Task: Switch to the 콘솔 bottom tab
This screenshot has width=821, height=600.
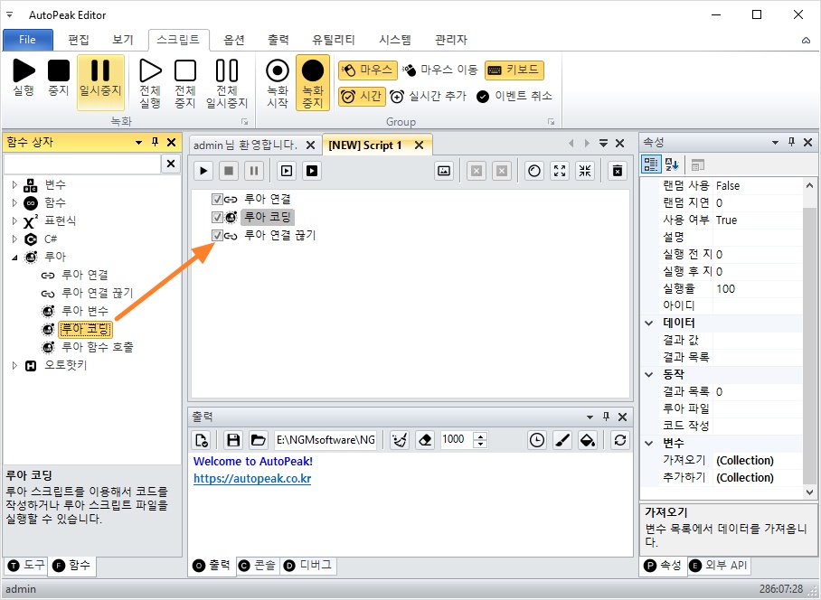Action: click(257, 566)
